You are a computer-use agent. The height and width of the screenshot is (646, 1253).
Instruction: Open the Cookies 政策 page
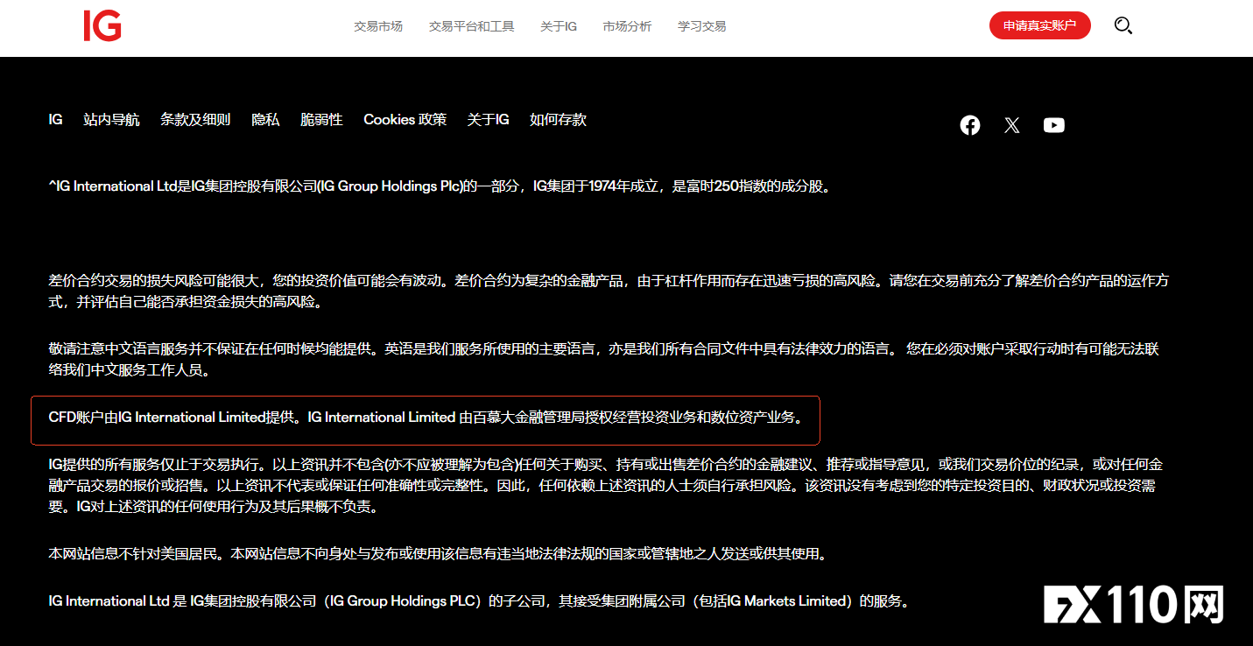point(405,120)
